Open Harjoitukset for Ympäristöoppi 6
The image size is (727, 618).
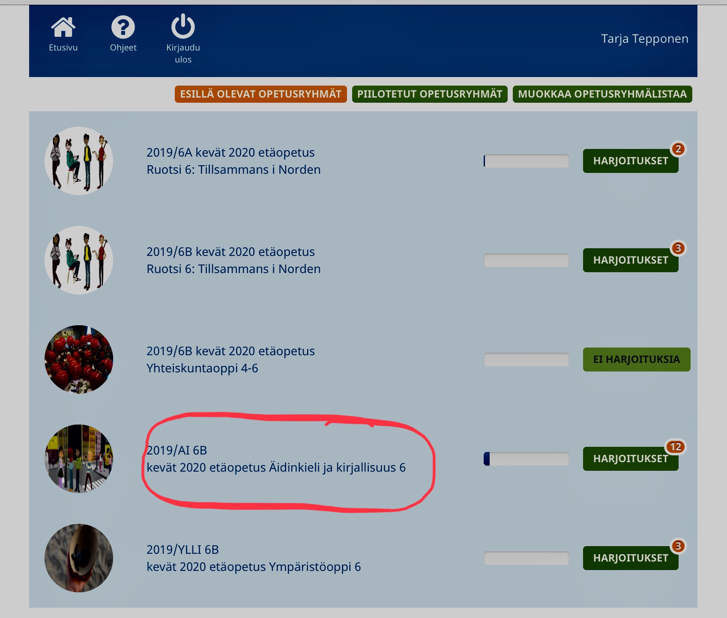click(x=630, y=558)
